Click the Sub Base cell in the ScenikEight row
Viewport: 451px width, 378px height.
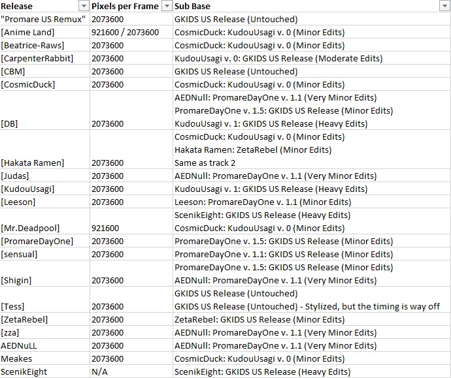point(312,371)
